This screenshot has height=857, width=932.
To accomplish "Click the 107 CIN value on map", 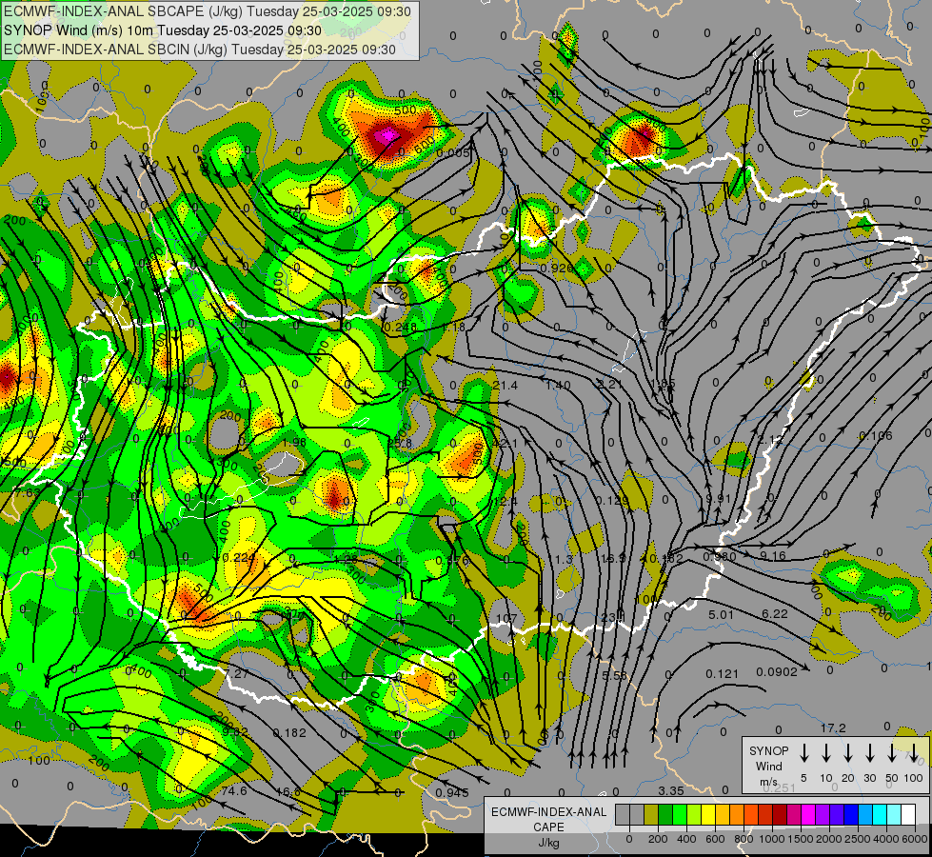I will pos(506,619).
